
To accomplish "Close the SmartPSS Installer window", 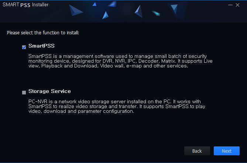I will [237, 5].
